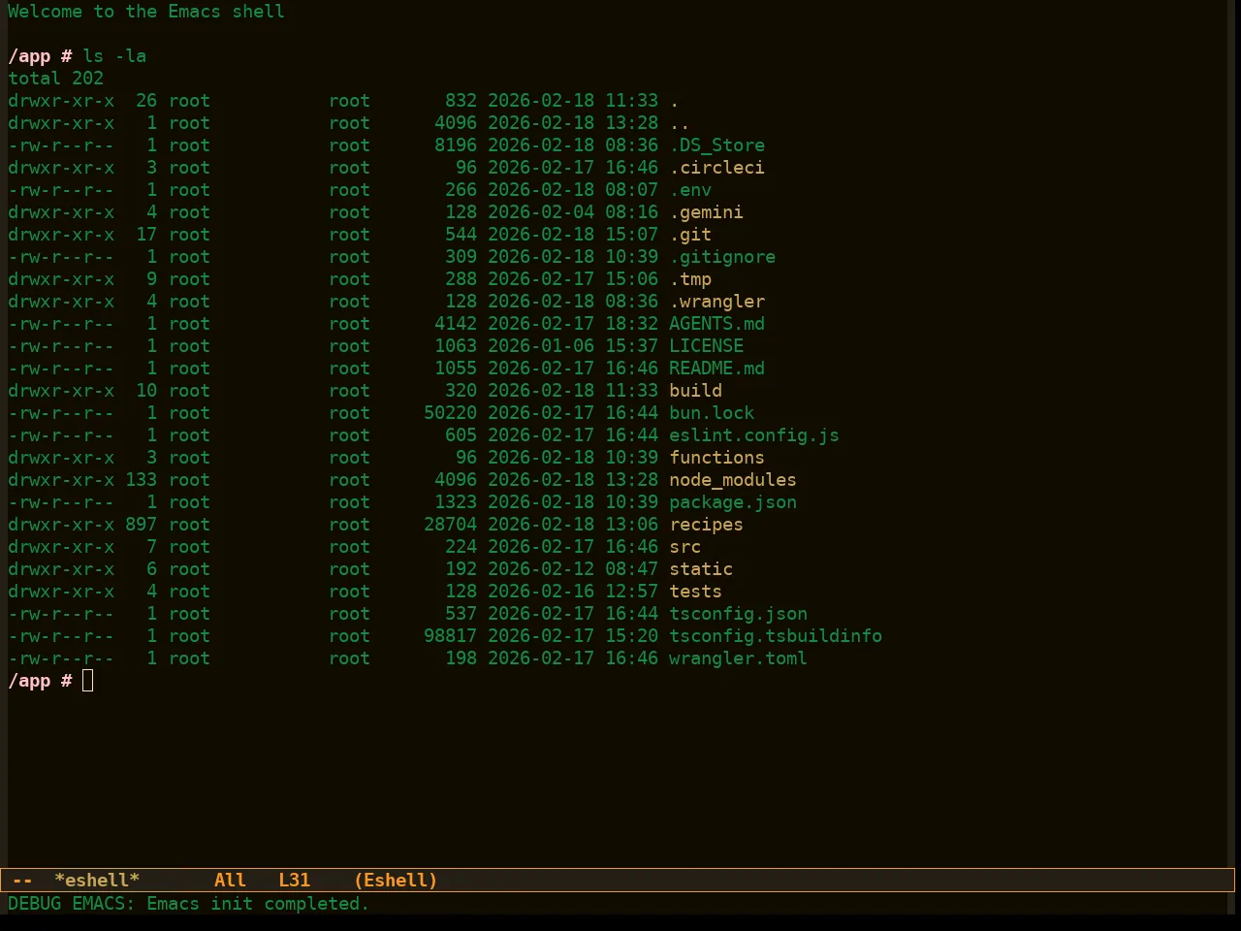Screen dimensions: 1241x931
Task: Click the .tmp directory name
Action: [x=690, y=279]
